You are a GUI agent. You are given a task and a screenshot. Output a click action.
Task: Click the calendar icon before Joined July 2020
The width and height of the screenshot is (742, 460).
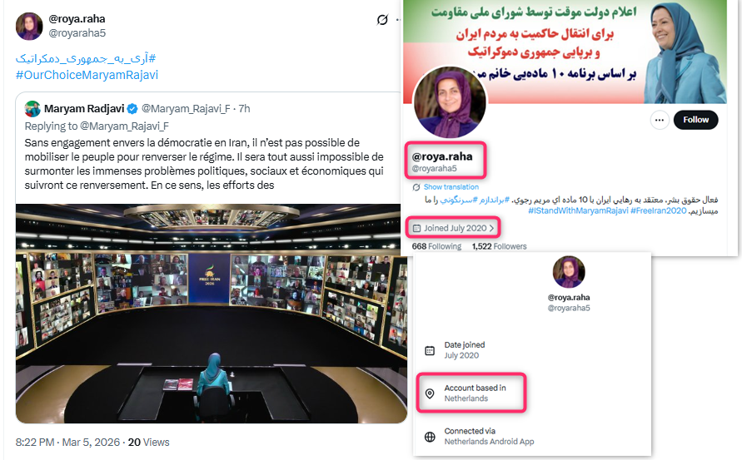(417, 229)
